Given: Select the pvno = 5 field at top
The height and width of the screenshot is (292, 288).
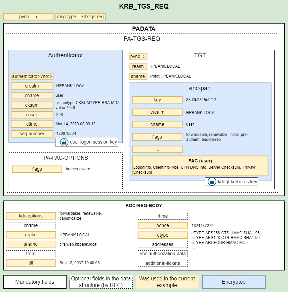Looking at the screenshot, I should [x=28, y=17].
